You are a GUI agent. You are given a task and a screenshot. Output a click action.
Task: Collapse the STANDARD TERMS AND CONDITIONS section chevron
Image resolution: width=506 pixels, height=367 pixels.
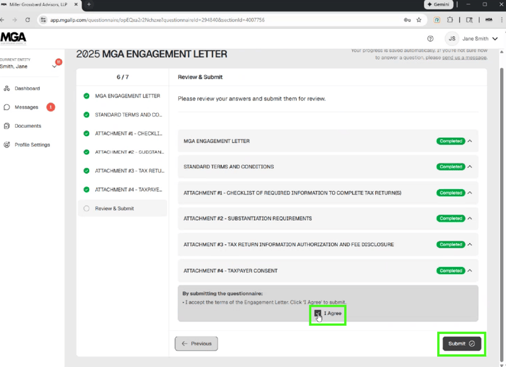470,167
